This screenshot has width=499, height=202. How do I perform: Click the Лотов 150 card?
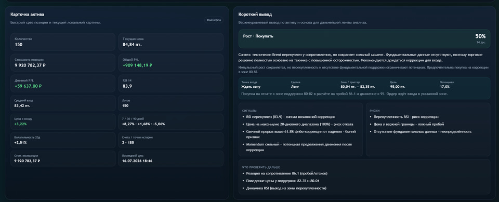(171, 103)
